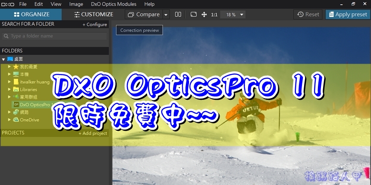
Task: Open the Edit menu
Action: (x=38, y=4)
